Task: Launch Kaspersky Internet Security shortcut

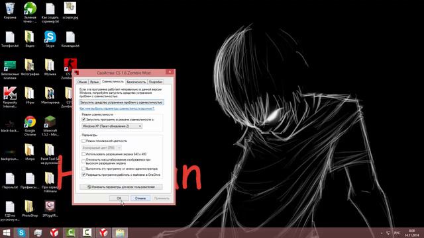Action: tap(10, 93)
